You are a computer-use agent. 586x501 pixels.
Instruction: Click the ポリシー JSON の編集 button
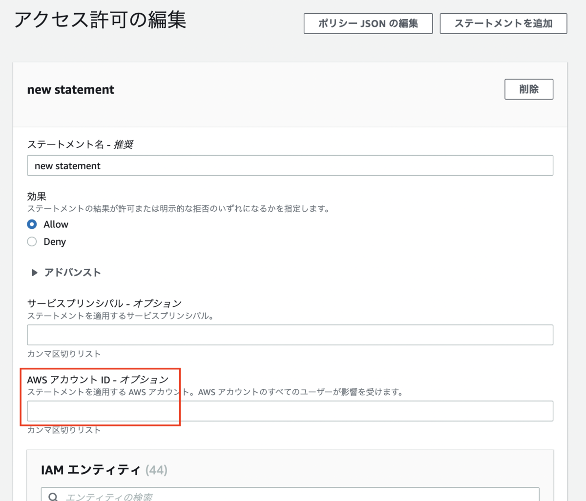(x=368, y=23)
